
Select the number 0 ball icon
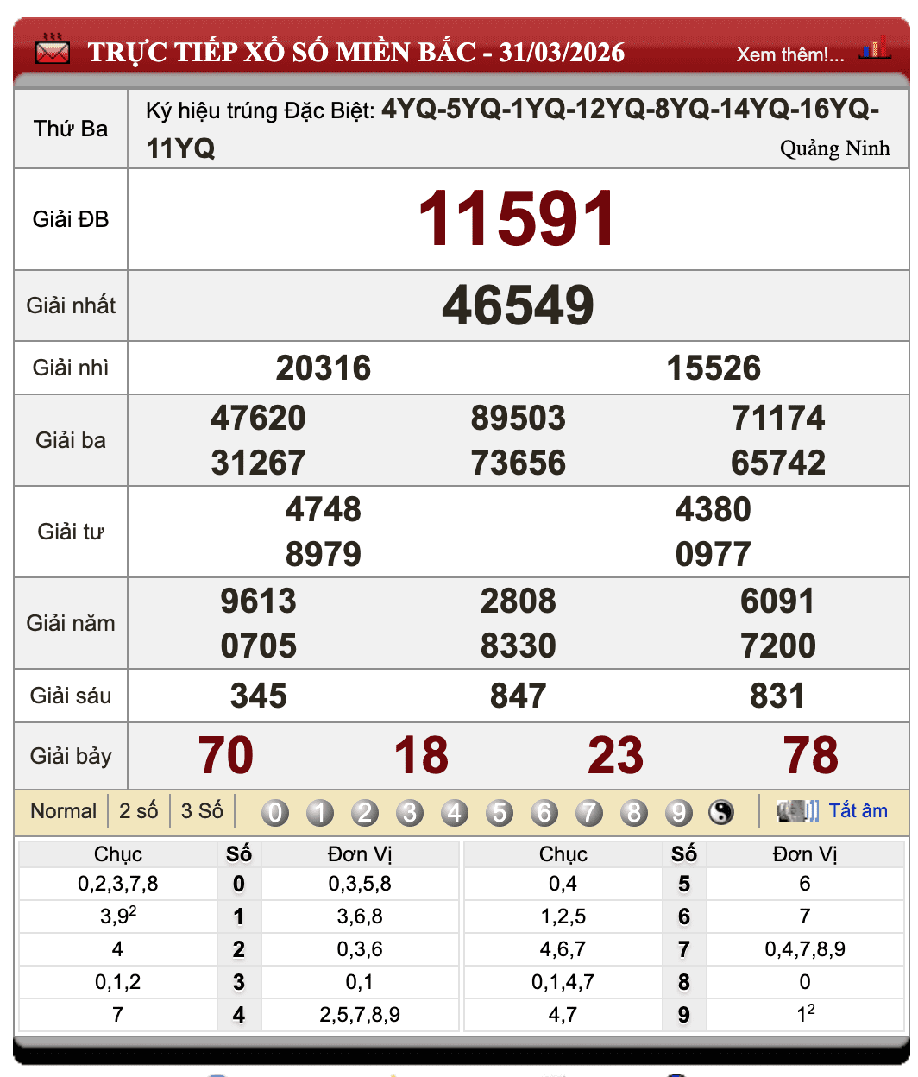click(274, 811)
